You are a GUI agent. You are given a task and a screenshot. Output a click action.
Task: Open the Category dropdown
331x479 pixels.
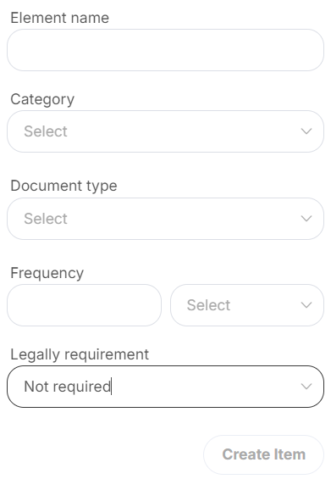(165, 131)
